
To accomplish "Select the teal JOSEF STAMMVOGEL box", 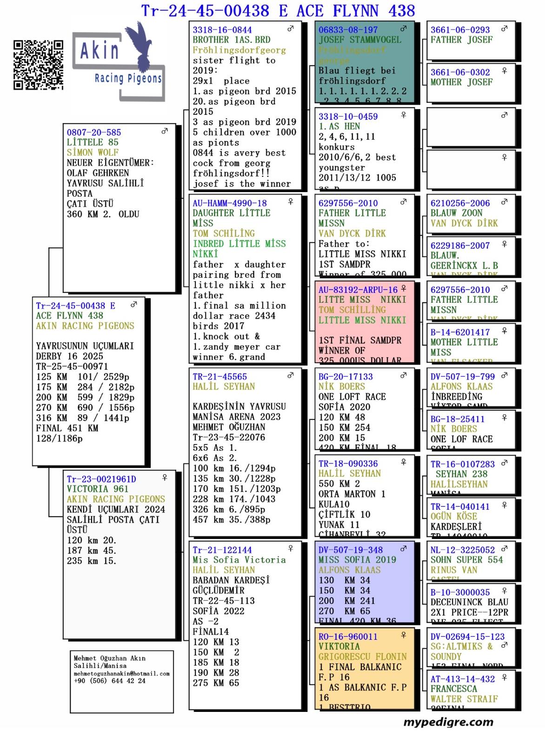I will click(364, 63).
